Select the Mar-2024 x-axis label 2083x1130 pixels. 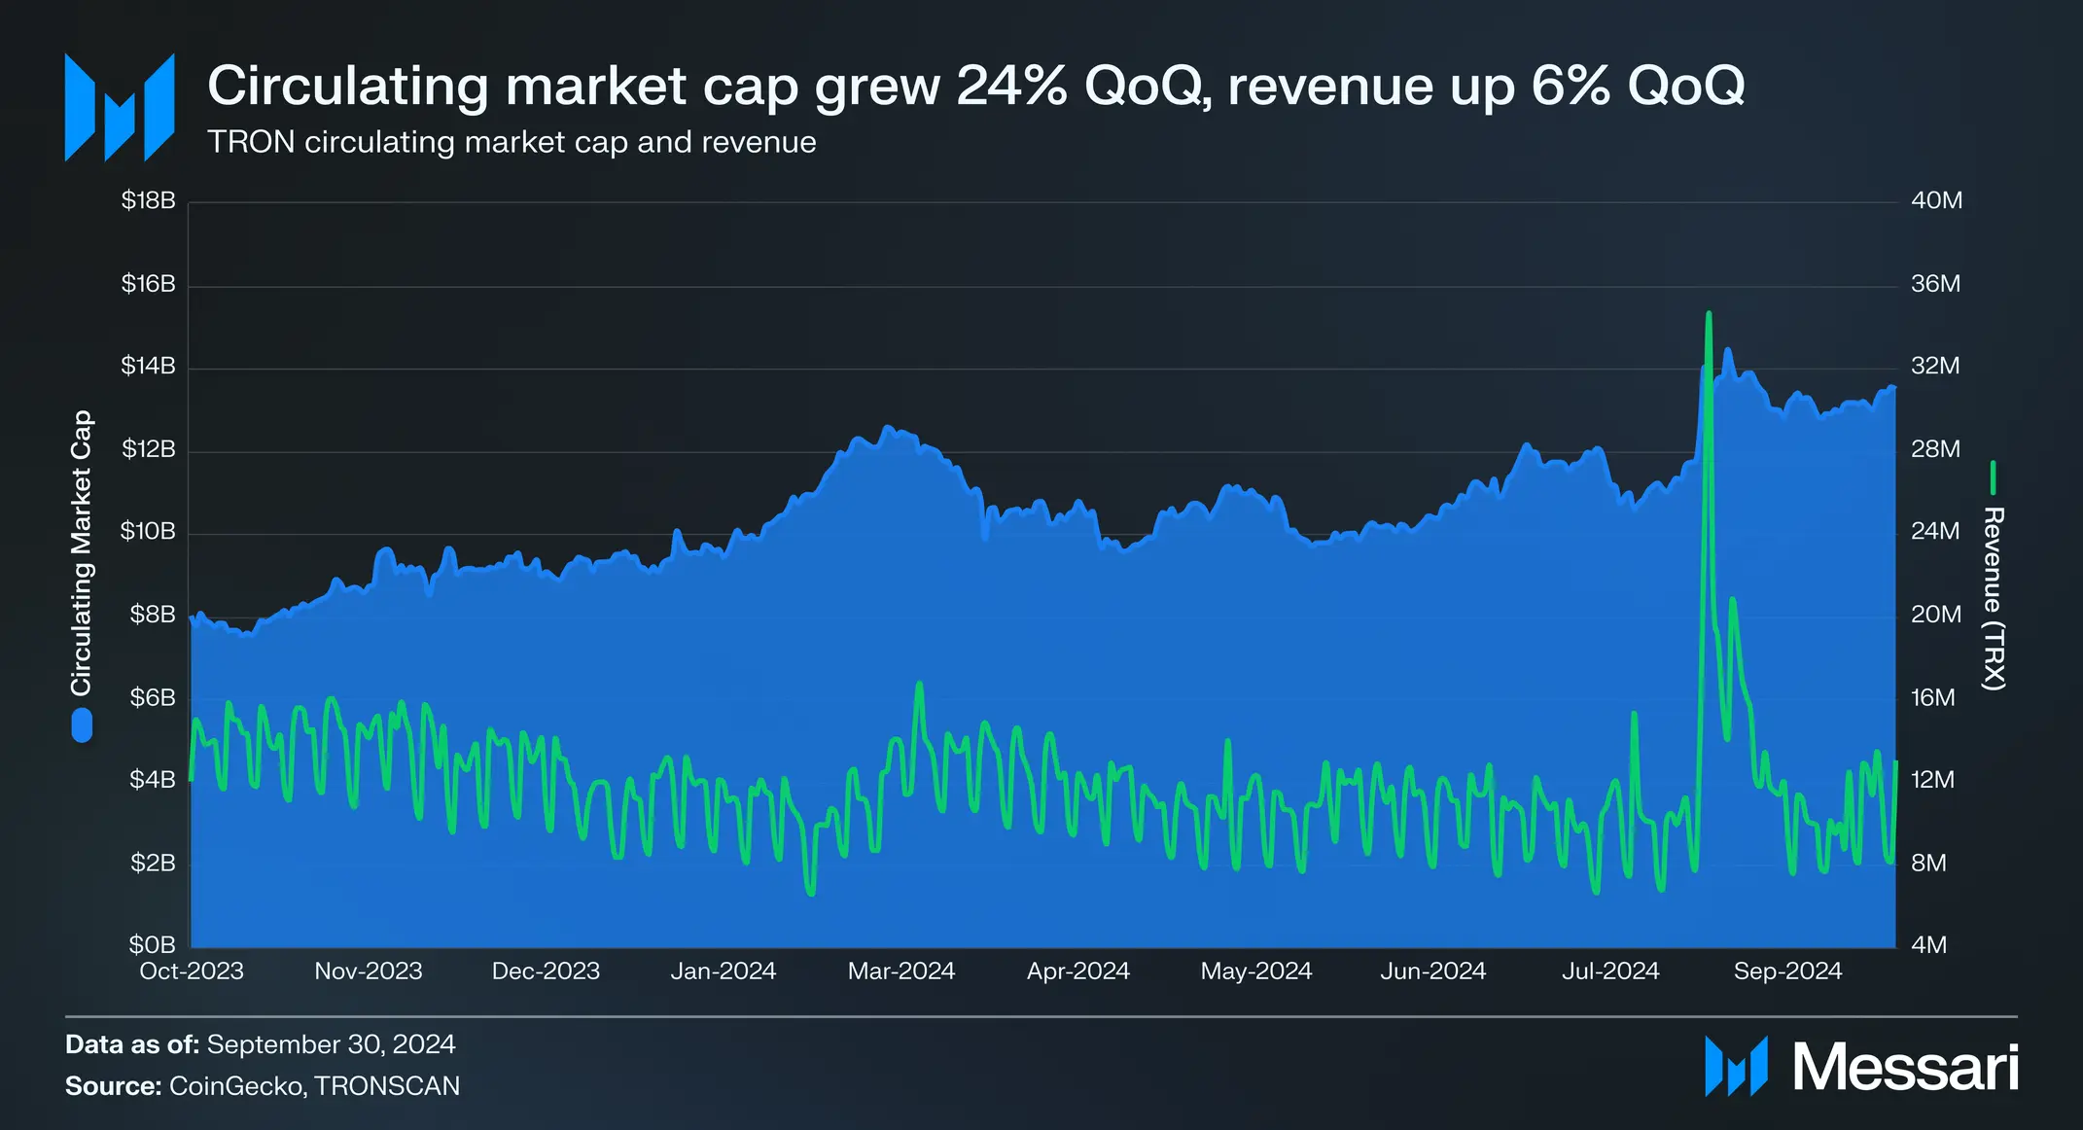click(x=901, y=971)
